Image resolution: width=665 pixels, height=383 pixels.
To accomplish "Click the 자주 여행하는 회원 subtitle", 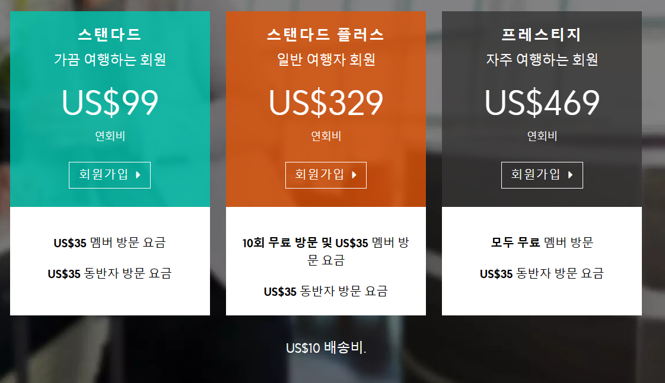I will coord(541,58).
